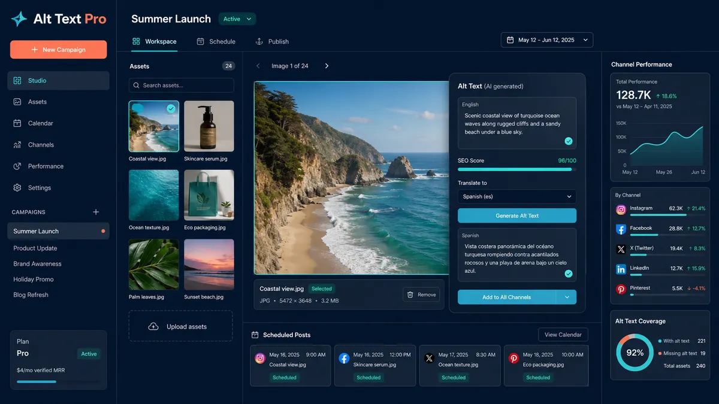Open Performance via its sidebar icon
The width and height of the screenshot is (719, 404).
17,166
